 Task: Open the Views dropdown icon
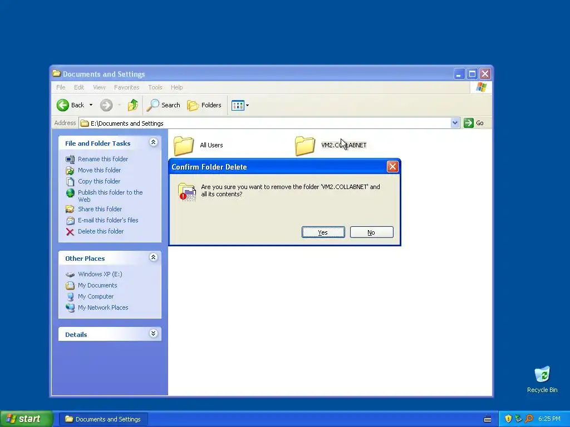point(240,105)
